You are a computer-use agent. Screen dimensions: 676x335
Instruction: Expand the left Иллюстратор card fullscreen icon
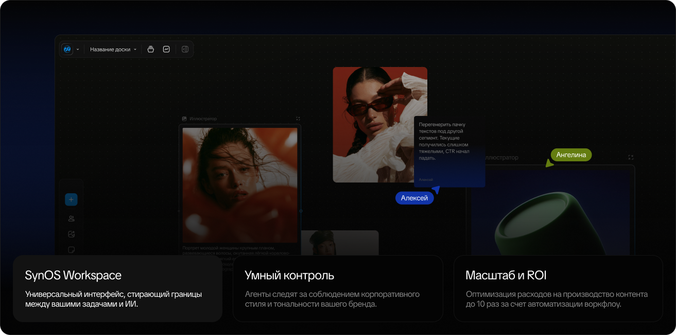click(x=298, y=119)
